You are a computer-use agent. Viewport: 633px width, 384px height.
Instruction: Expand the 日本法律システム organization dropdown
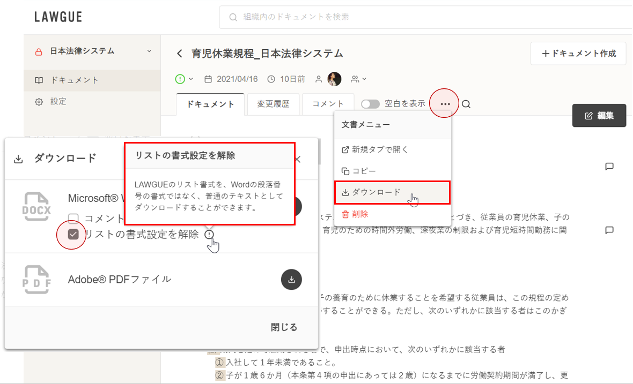tap(149, 51)
